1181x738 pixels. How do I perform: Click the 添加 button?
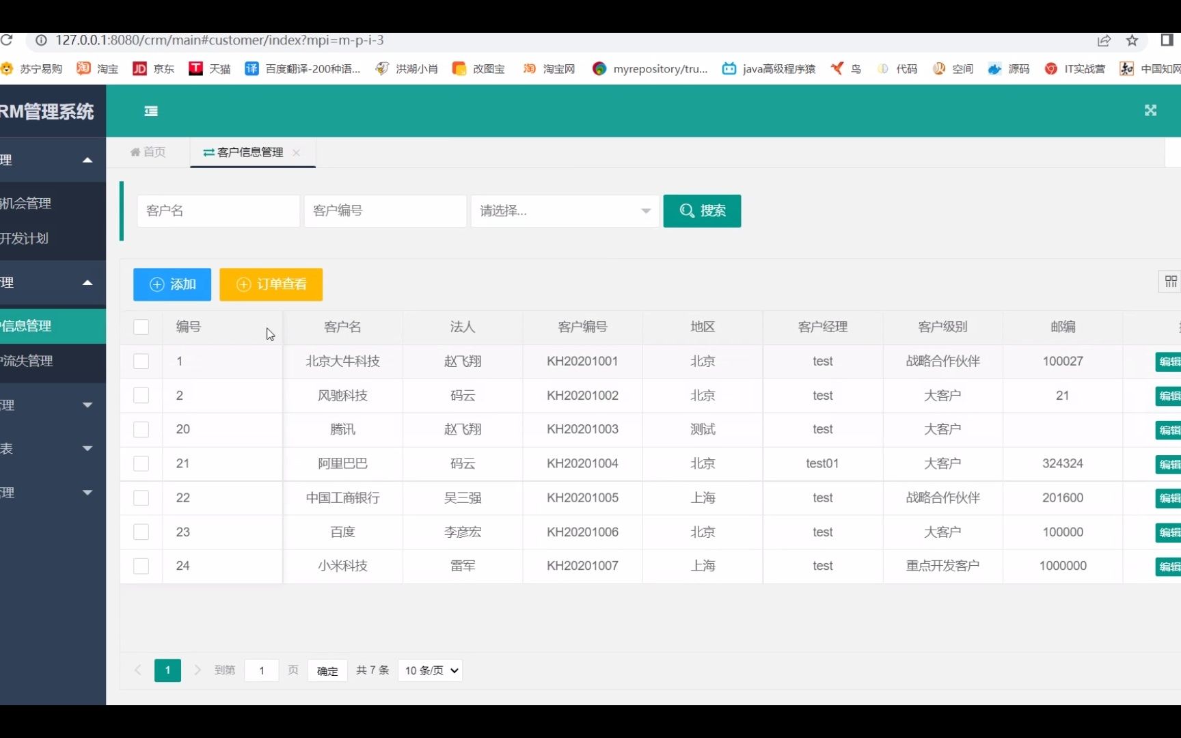click(172, 284)
